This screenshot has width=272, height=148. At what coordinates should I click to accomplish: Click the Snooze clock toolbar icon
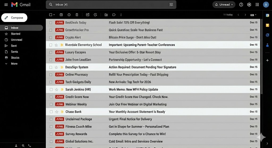(x=95, y=15)
